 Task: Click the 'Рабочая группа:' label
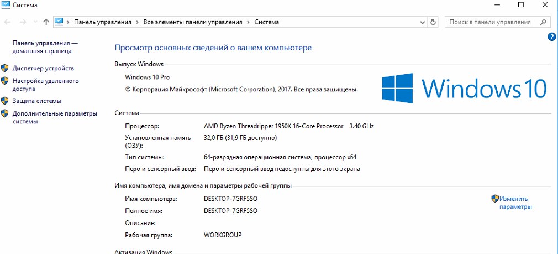[149, 235]
